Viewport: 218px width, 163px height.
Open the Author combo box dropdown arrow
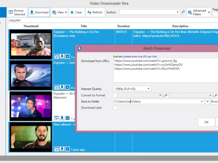click(178, 12)
